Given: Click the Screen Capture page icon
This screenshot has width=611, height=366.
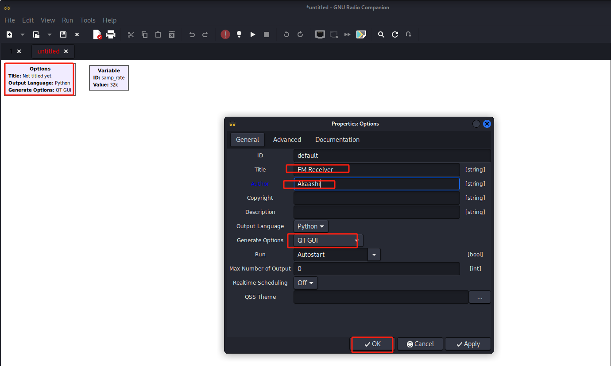Looking at the screenshot, I should pos(97,34).
